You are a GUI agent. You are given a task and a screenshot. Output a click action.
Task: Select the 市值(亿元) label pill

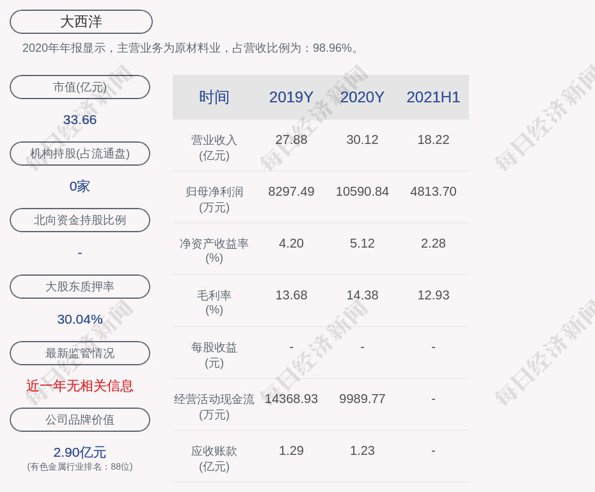tap(80, 87)
